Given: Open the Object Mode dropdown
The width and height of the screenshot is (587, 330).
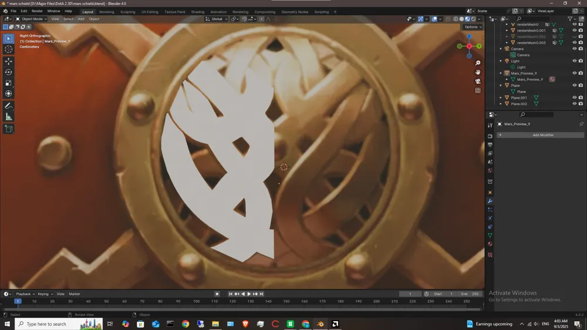Looking at the screenshot, I should click(31, 19).
